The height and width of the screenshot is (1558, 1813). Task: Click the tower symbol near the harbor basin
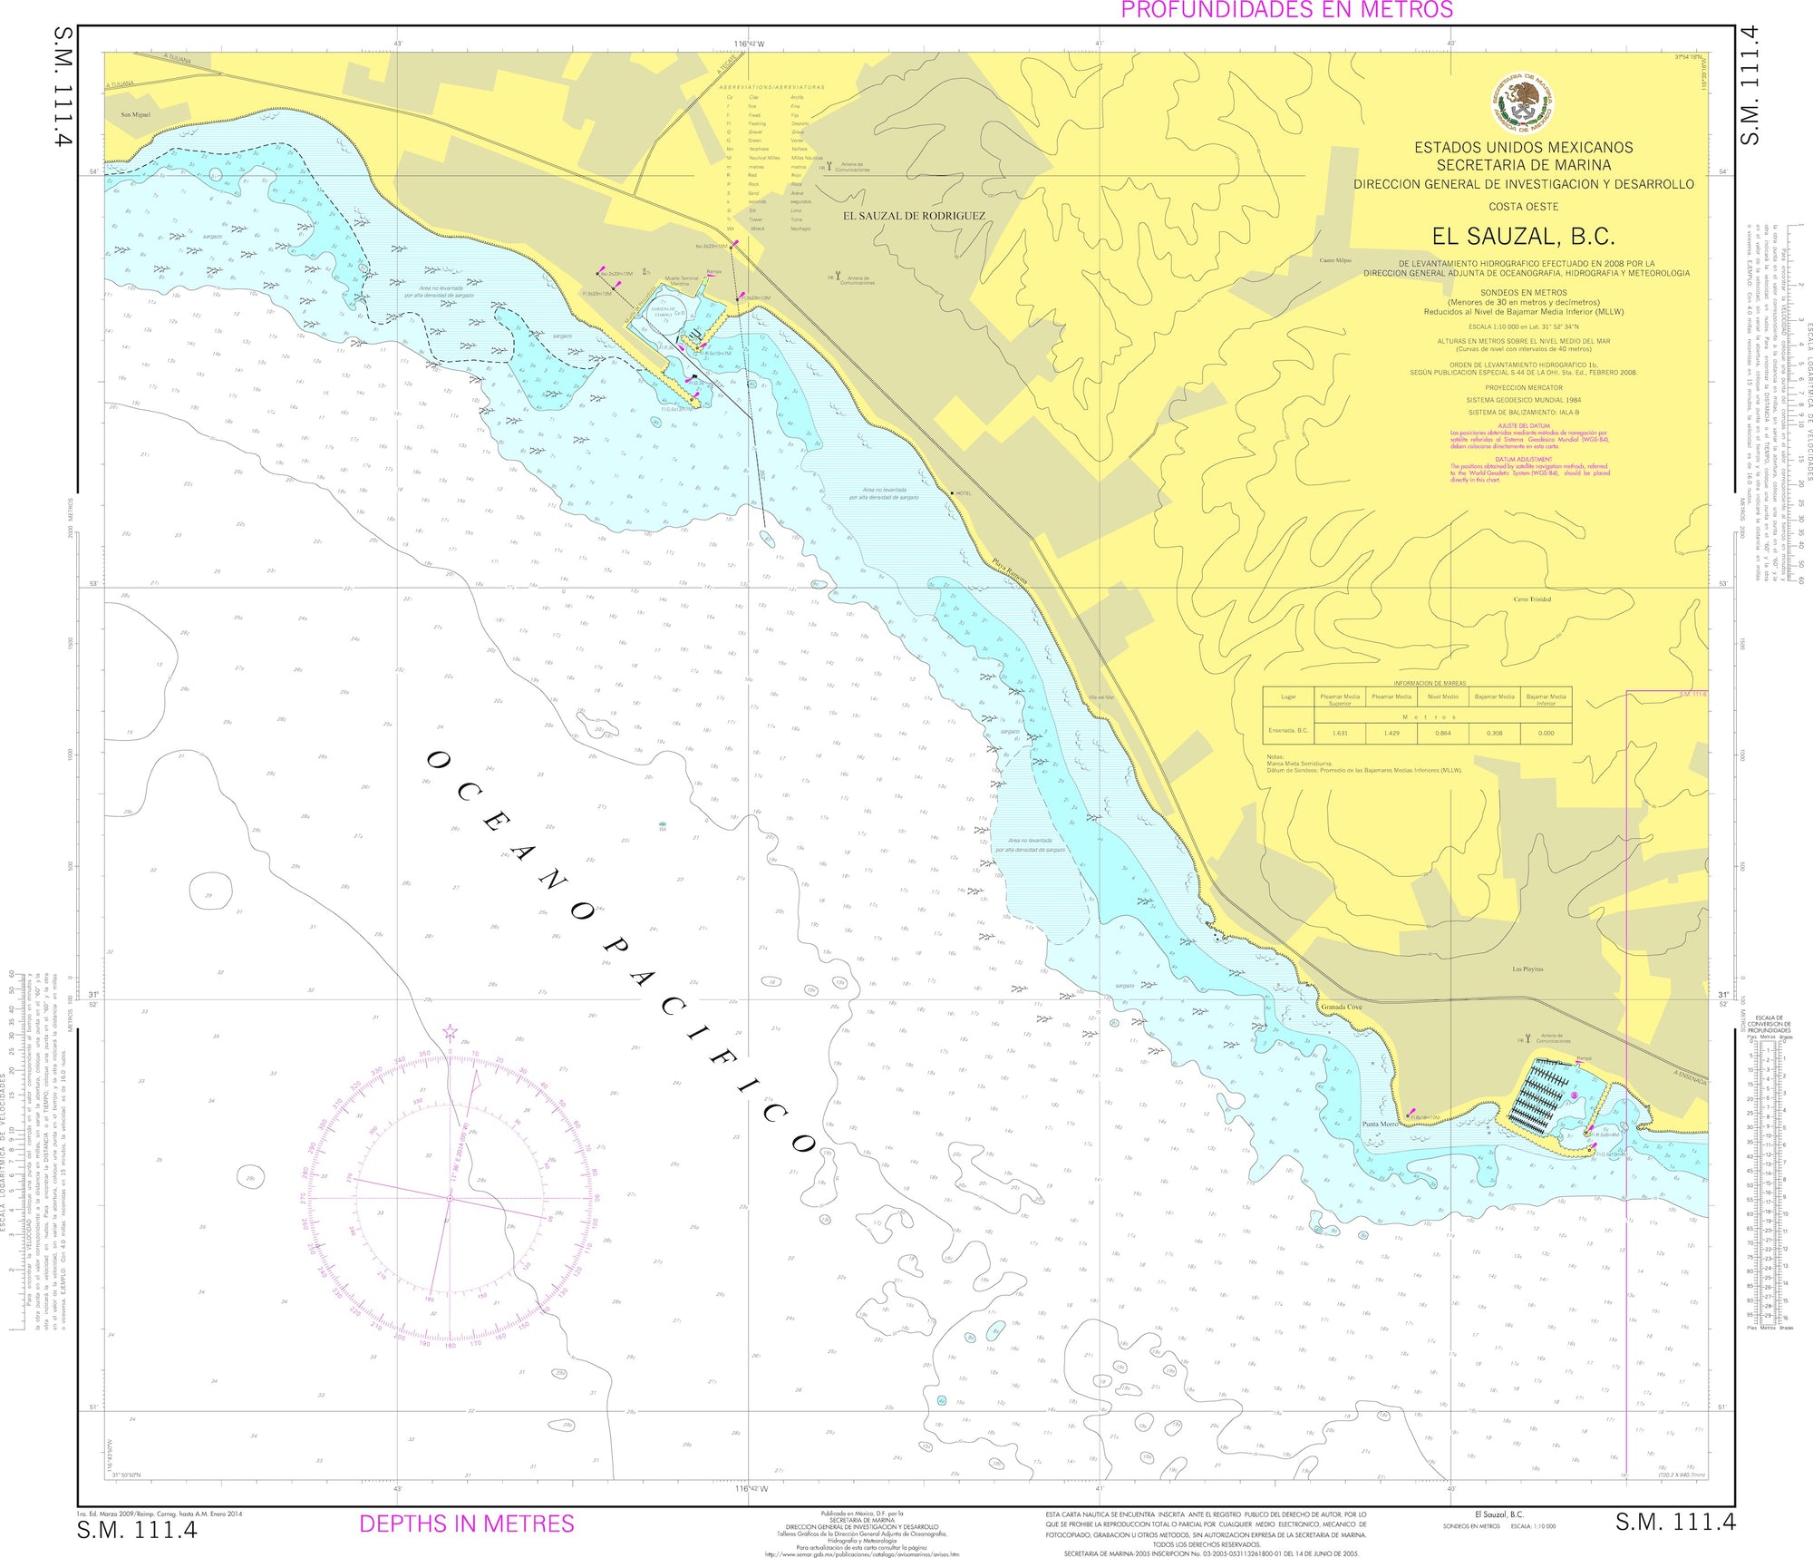[645, 270]
